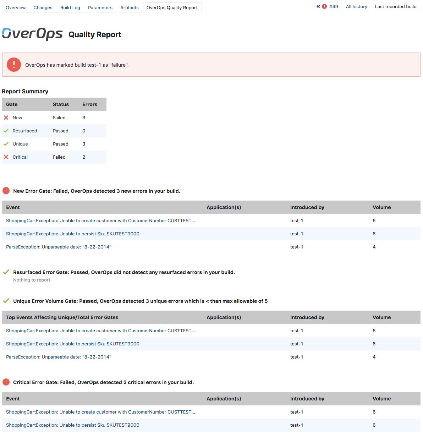This screenshot has width=423, height=437.
Task: Click the failed X icon for New gate
Action: click(x=6, y=118)
